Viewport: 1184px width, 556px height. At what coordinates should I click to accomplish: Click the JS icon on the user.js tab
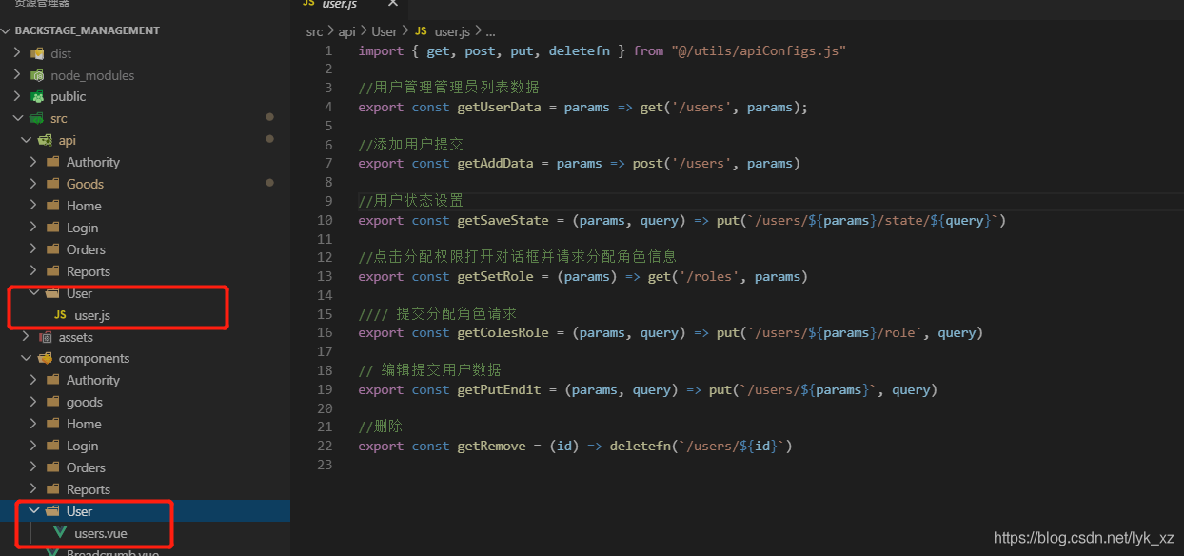[309, 4]
